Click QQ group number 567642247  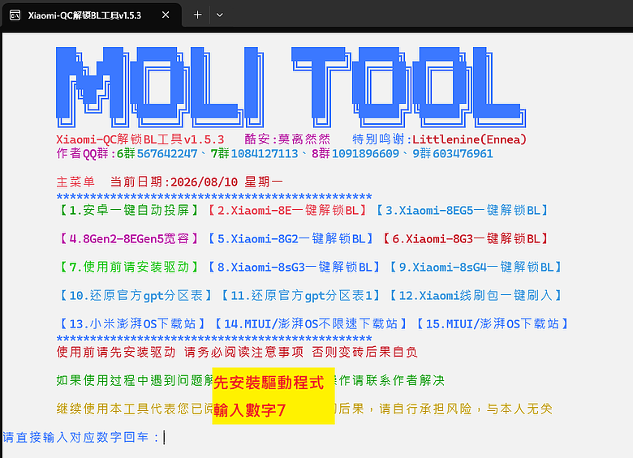tap(167, 153)
